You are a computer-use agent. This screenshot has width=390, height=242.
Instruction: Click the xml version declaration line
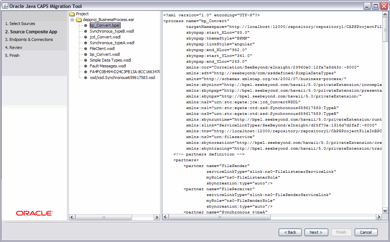click(212, 15)
